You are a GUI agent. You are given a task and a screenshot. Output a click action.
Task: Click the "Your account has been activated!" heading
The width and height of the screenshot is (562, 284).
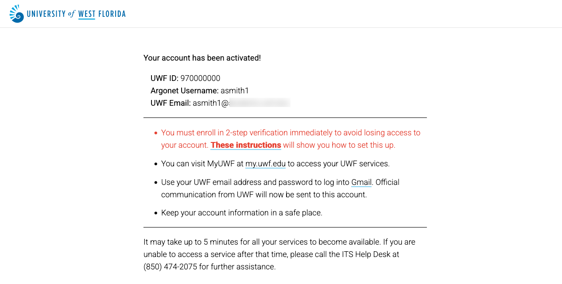(202, 58)
